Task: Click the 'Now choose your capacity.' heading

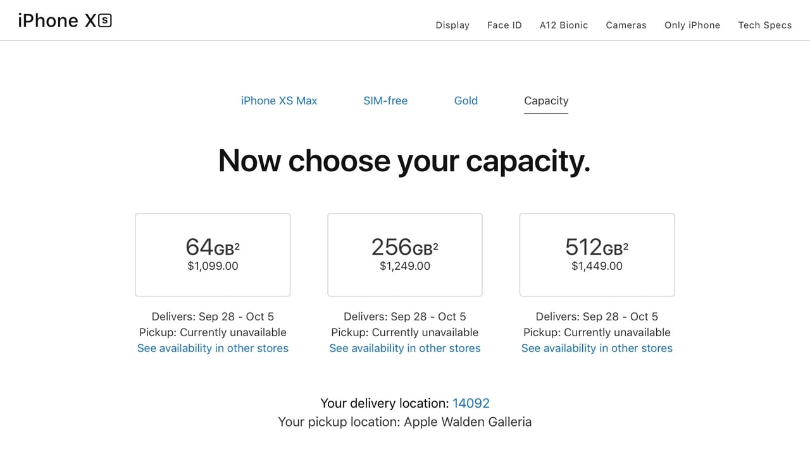Action: click(404, 161)
